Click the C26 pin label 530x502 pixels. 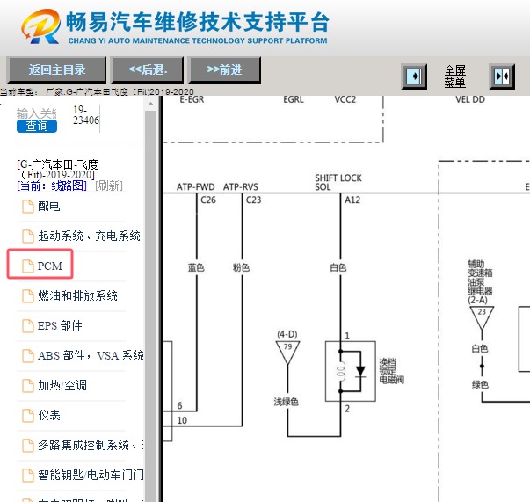[x=208, y=200]
